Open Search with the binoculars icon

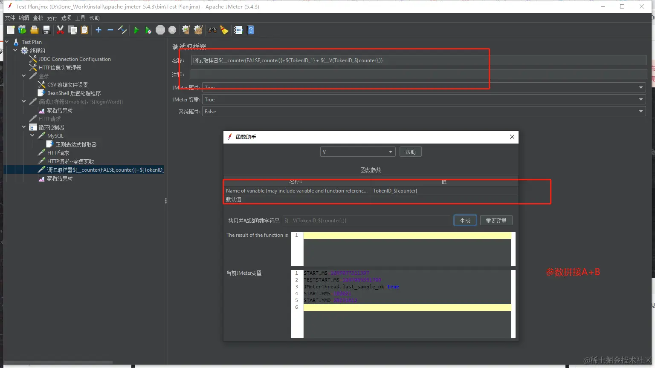(x=212, y=30)
